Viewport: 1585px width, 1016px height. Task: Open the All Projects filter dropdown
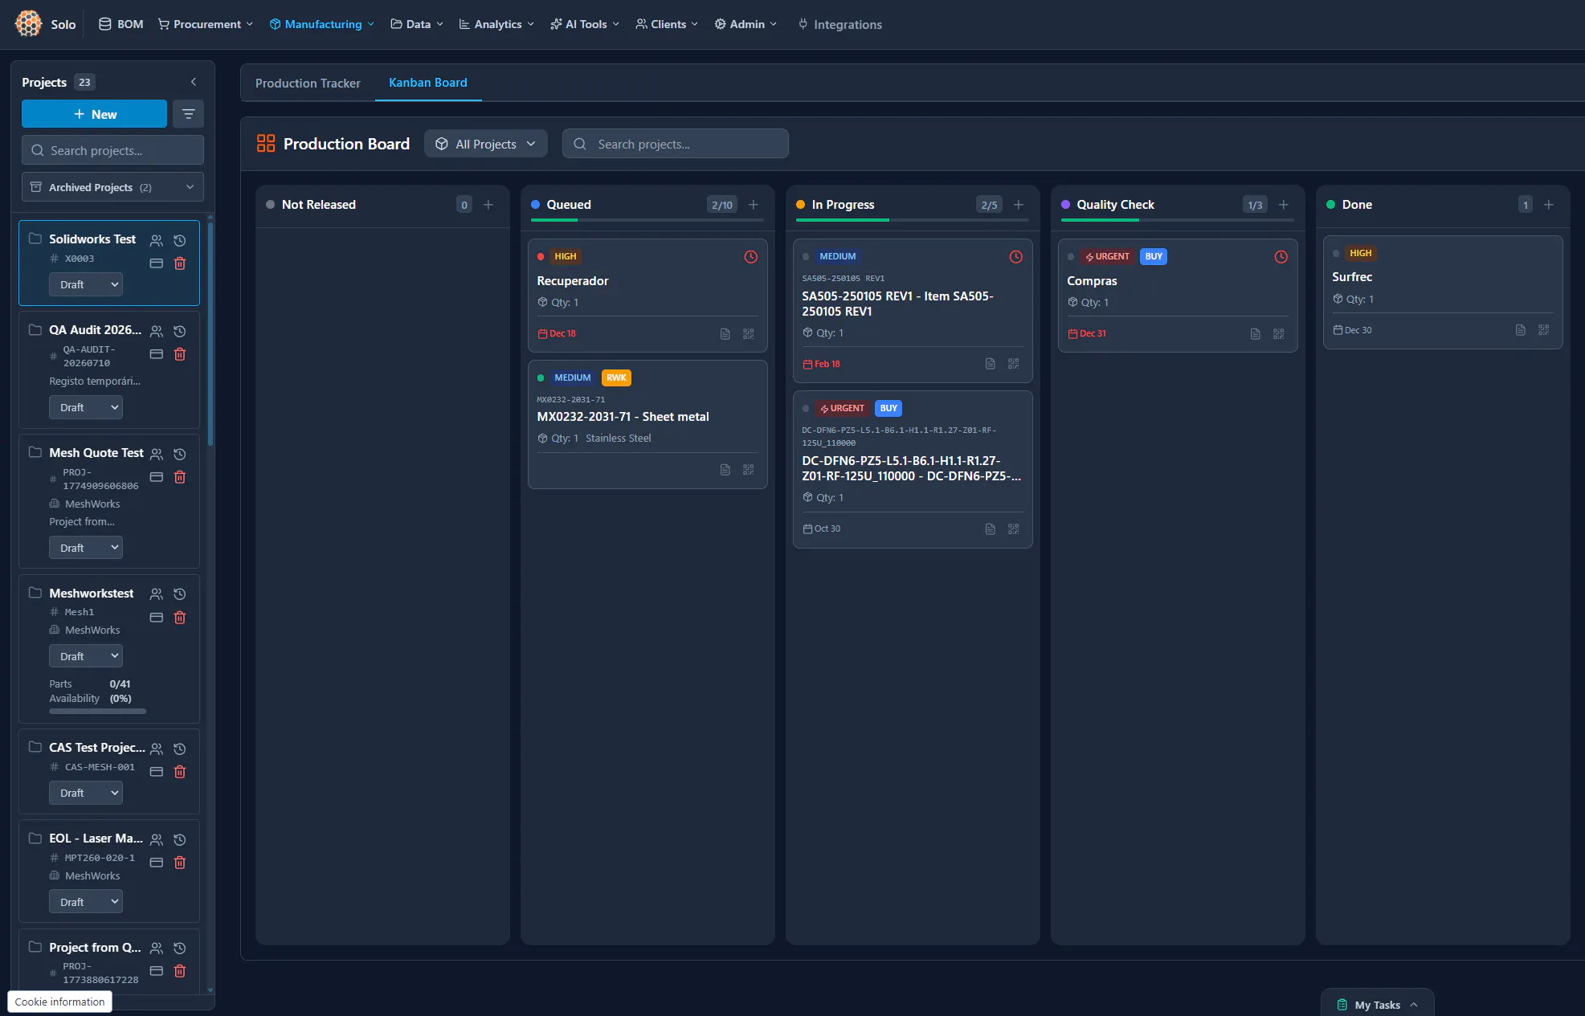(486, 144)
